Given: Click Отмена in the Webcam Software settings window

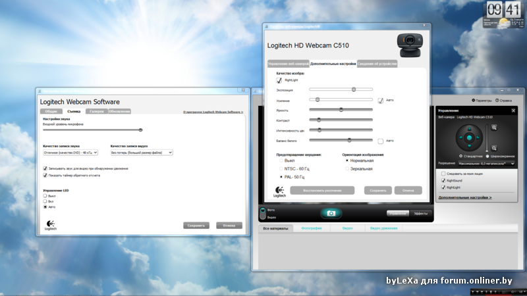Looking at the screenshot, I should pyautogui.click(x=229, y=226).
